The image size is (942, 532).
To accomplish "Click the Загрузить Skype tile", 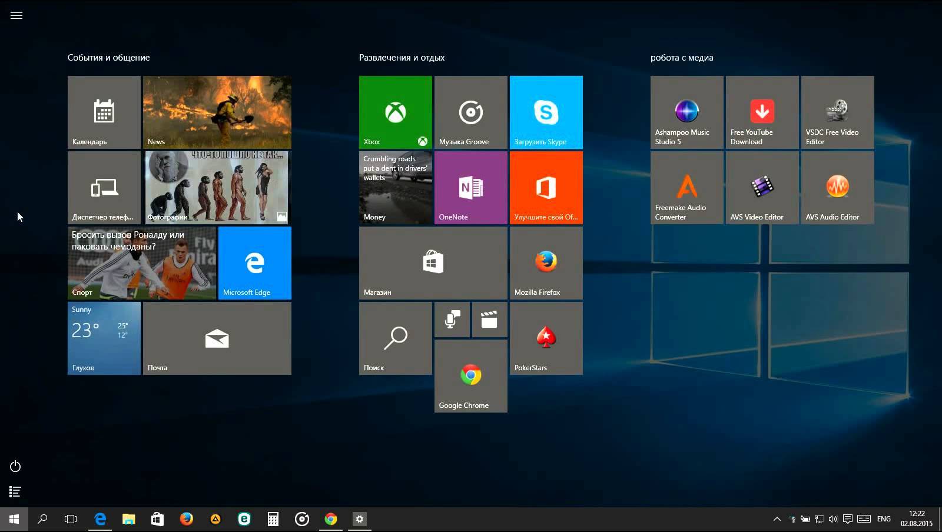I will pyautogui.click(x=546, y=112).
